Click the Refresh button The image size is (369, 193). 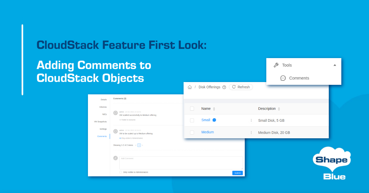click(241, 87)
